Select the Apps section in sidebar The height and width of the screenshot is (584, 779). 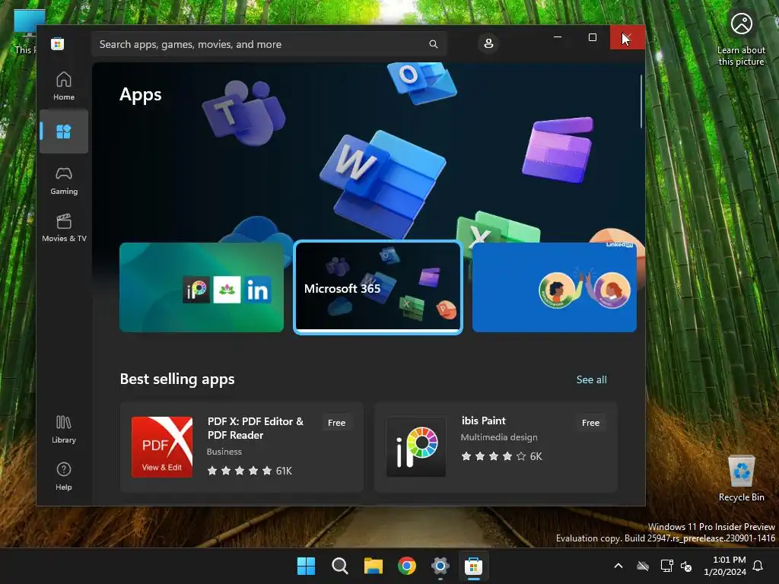tap(64, 132)
